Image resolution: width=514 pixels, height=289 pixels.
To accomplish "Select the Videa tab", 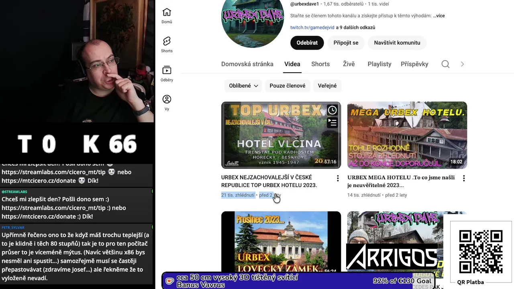I will point(292,64).
